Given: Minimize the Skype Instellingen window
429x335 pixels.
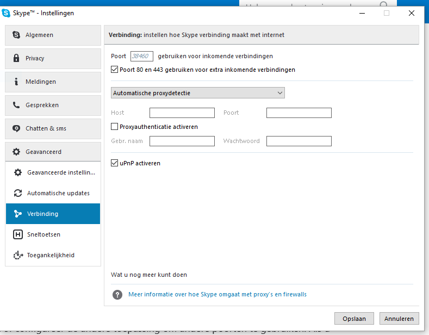Looking at the screenshot, I should [362, 13].
